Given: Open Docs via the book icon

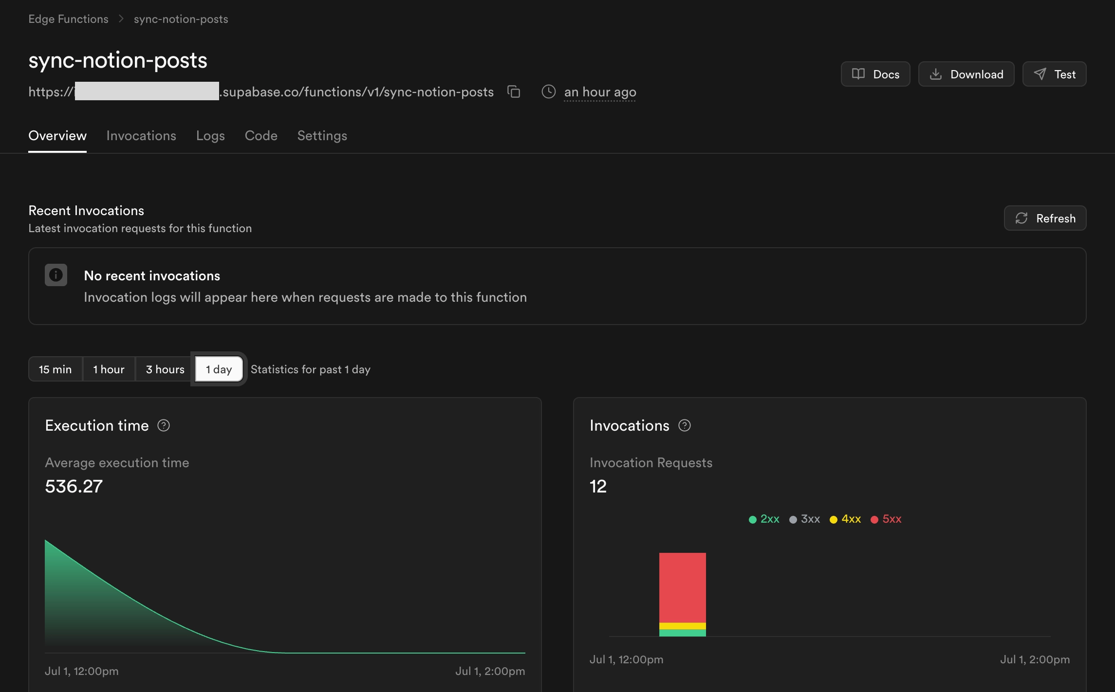Looking at the screenshot, I should click(858, 74).
